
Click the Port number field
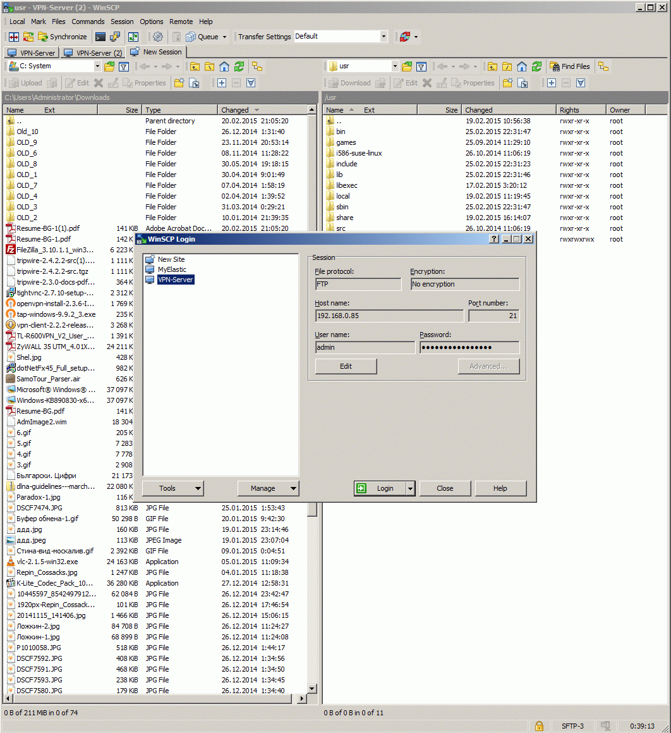493,316
